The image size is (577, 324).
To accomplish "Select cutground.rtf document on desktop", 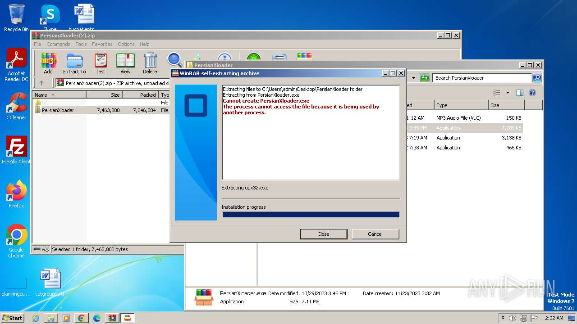I will [50, 283].
